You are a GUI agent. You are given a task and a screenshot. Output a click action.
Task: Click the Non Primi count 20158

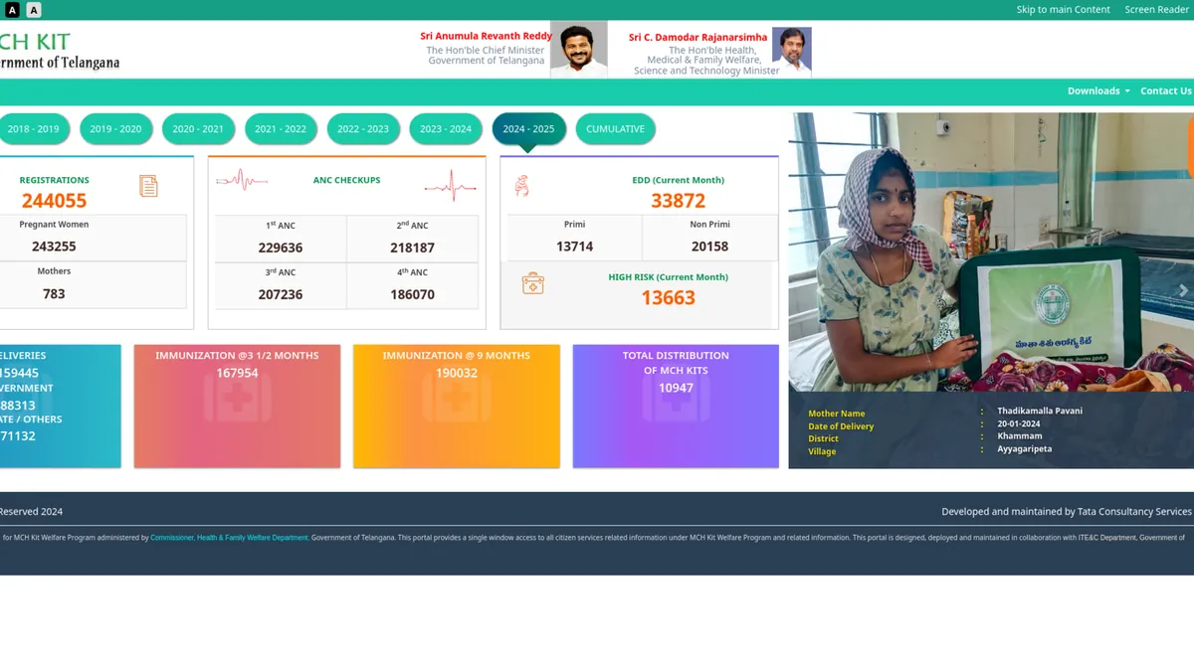[x=710, y=247]
